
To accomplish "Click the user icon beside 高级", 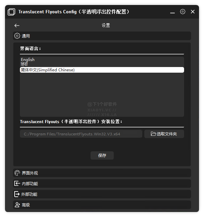I will click(x=17, y=205).
